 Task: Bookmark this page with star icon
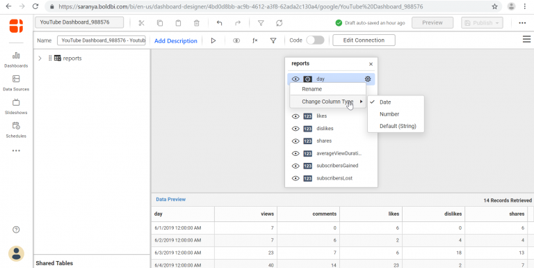tap(494, 6)
